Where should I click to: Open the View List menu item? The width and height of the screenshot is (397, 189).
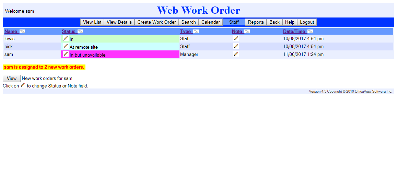coord(92,22)
